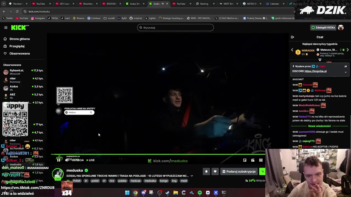
Task: Click Zdobądź KICKs button
Action: click(x=323, y=28)
